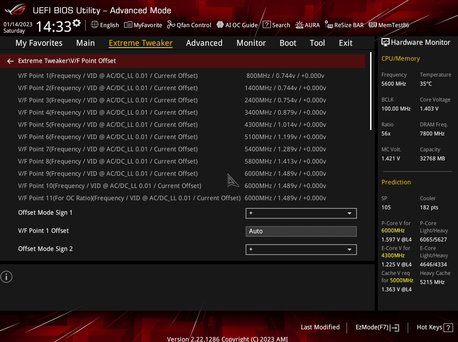Click the 5600 MHz frequency value

pyautogui.click(x=394, y=84)
